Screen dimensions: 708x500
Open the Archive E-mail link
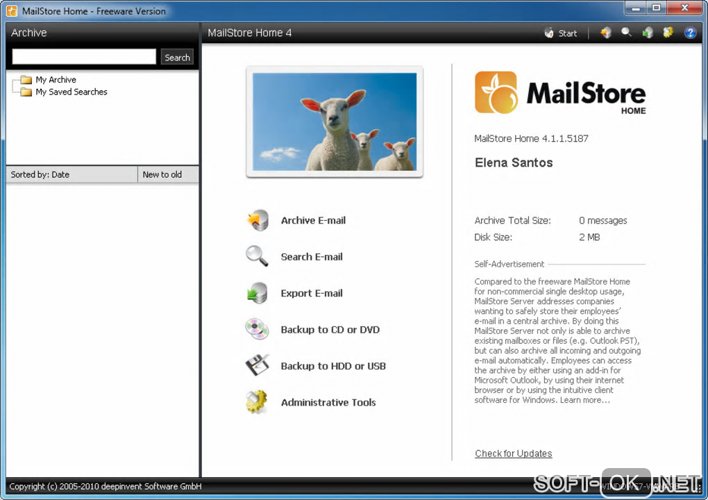[x=313, y=220]
